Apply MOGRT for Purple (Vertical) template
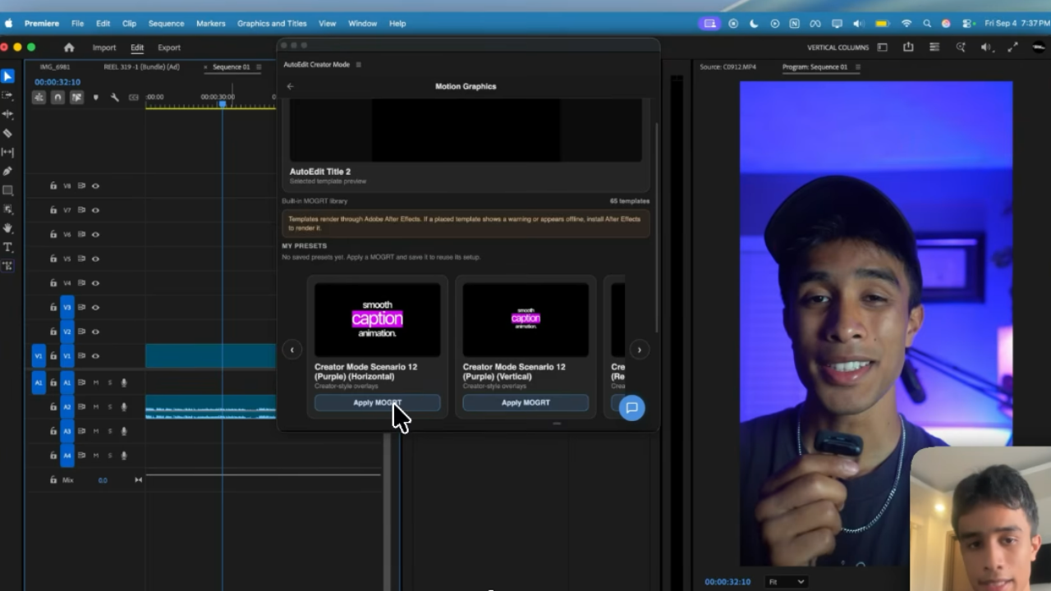 pyautogui.click(x=525, y=403)
